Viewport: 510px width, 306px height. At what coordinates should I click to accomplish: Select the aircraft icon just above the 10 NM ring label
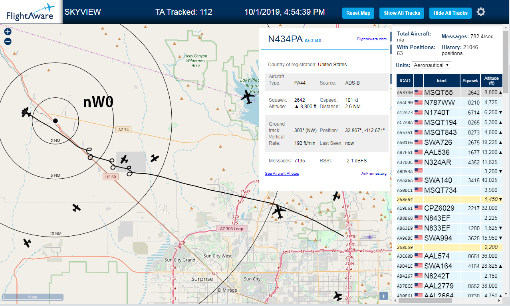(x=77, y=207)
